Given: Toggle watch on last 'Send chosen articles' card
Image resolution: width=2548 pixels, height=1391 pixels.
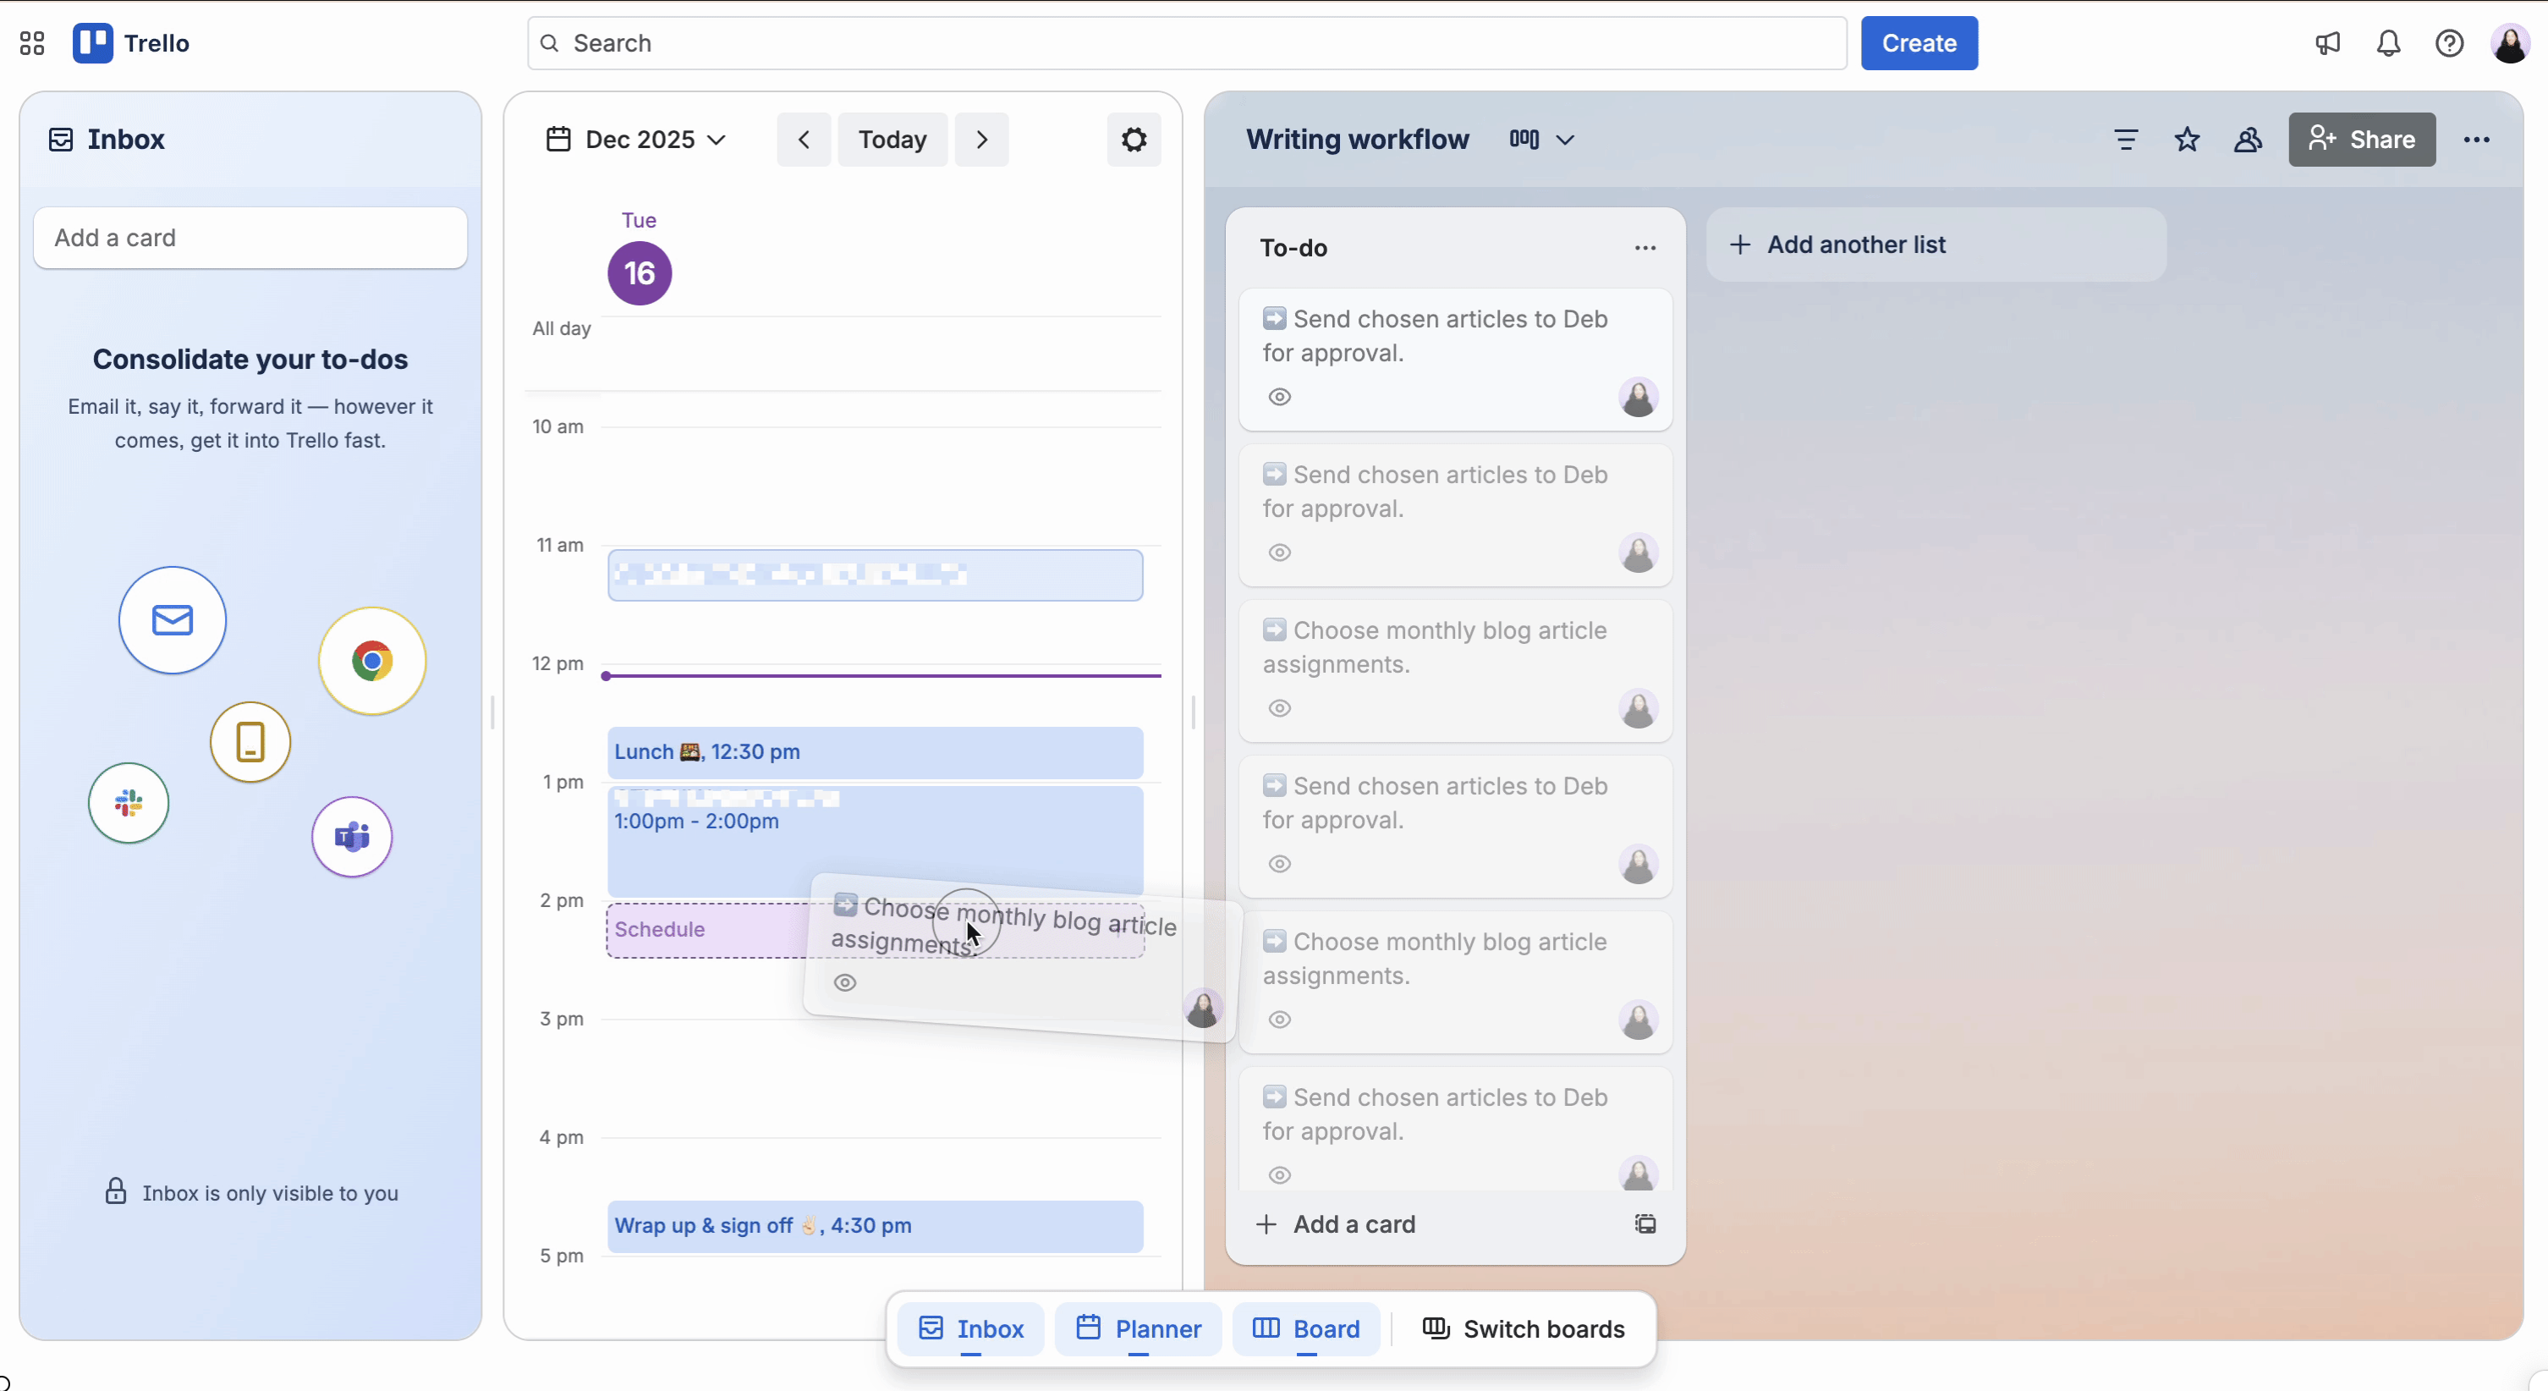Looking at the screenshot, I should click(1278, 1175).
